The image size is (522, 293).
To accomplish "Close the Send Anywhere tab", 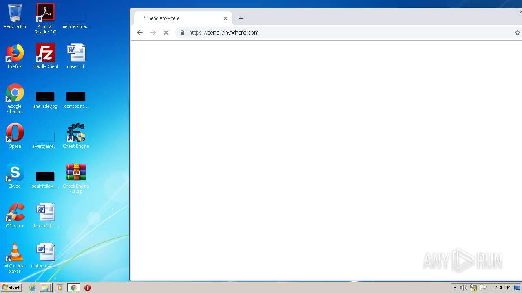I will point(226,18).
